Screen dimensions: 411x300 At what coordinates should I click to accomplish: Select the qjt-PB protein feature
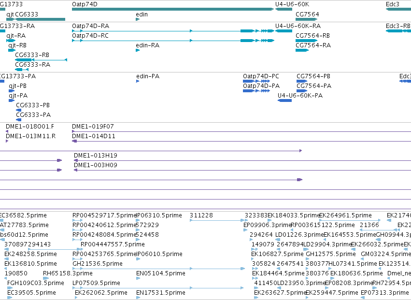coord(12,91)
